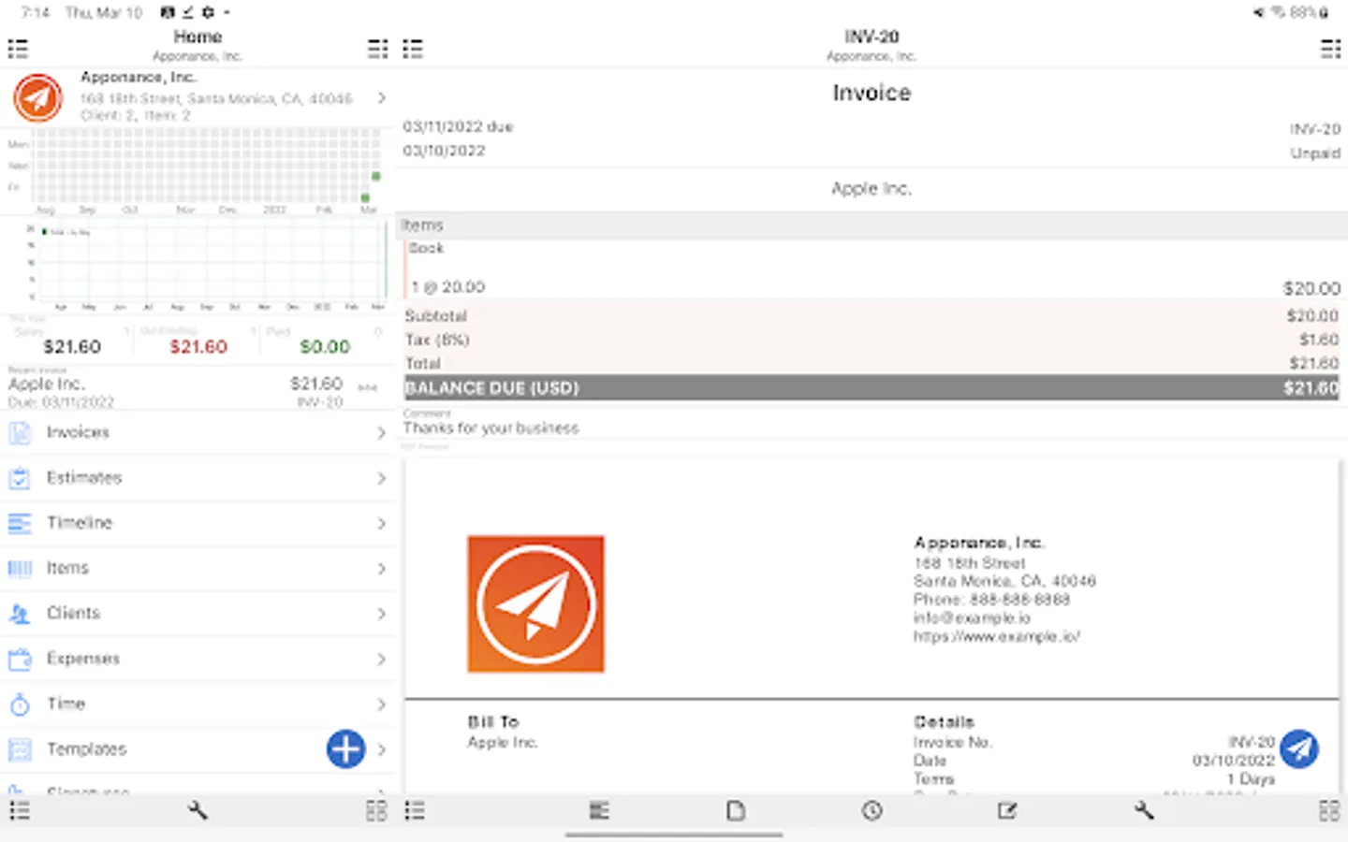The width and height of the screenshot is (1348, 842).
Task: Expand the Clients row chevron
Action: [x=381, y=614]
